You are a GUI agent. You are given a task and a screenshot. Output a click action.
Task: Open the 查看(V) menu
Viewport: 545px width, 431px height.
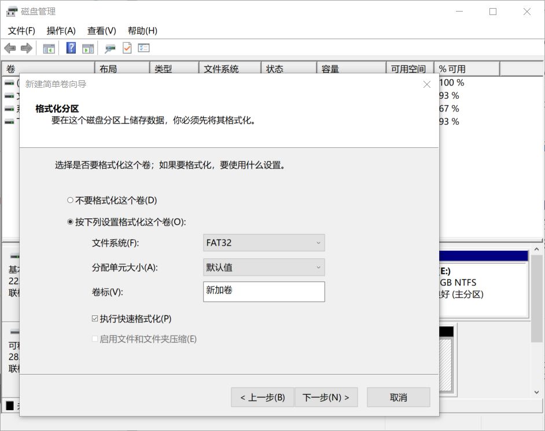coord(101,31)
